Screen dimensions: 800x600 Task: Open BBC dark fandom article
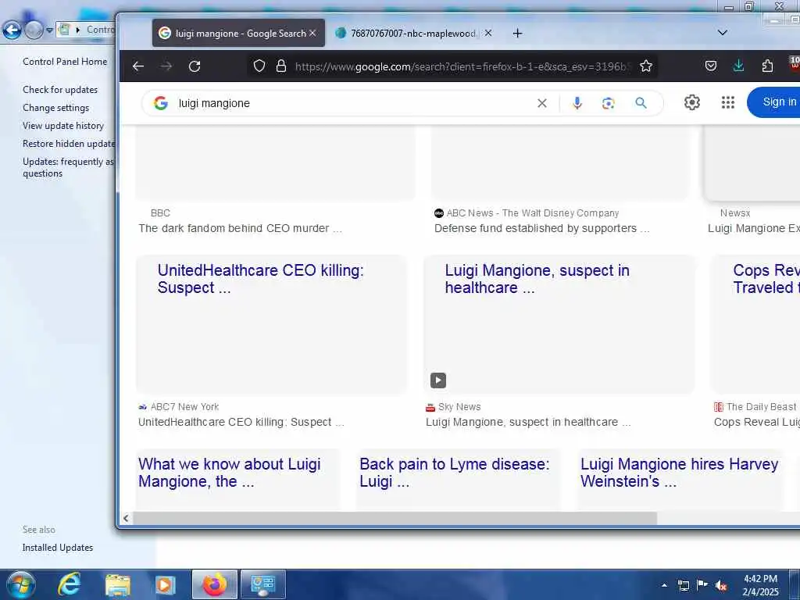[241, 229]
